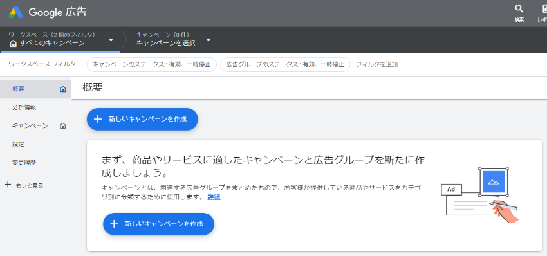Open the キャンペーンのステータス filter chip

(152, 64)
